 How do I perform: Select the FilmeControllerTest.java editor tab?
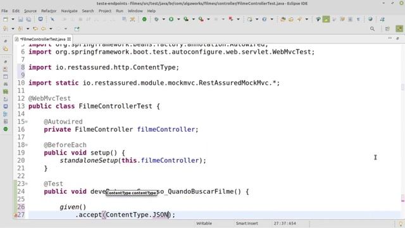pyautogui.click(x=42, y=39)
